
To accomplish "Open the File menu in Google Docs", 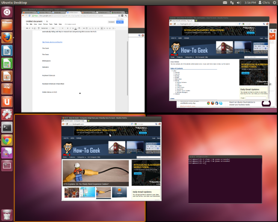I will [x=27, y=24].
